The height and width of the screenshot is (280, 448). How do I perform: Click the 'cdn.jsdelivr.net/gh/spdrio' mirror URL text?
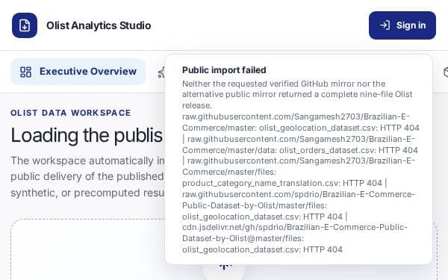[234, 227]
